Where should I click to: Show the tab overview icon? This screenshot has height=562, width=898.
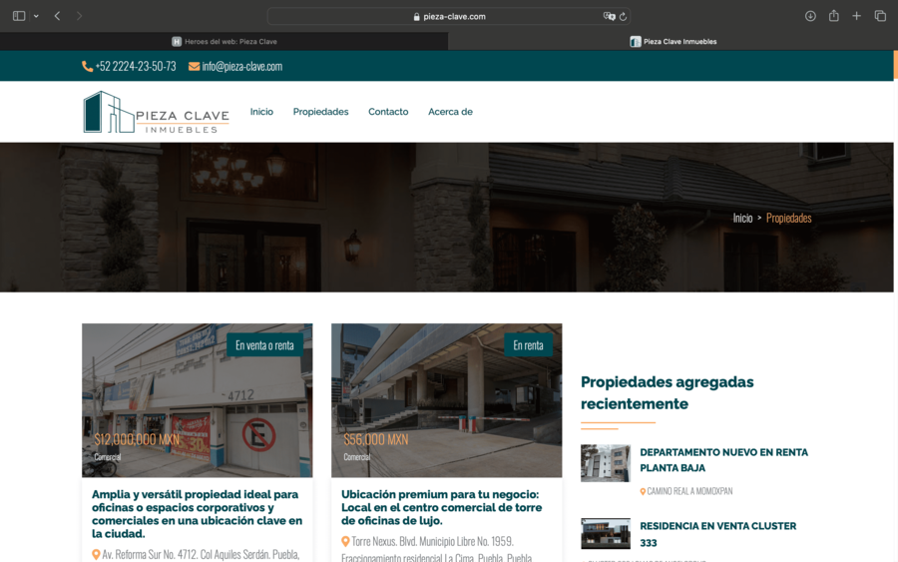[x=880, y=16]
